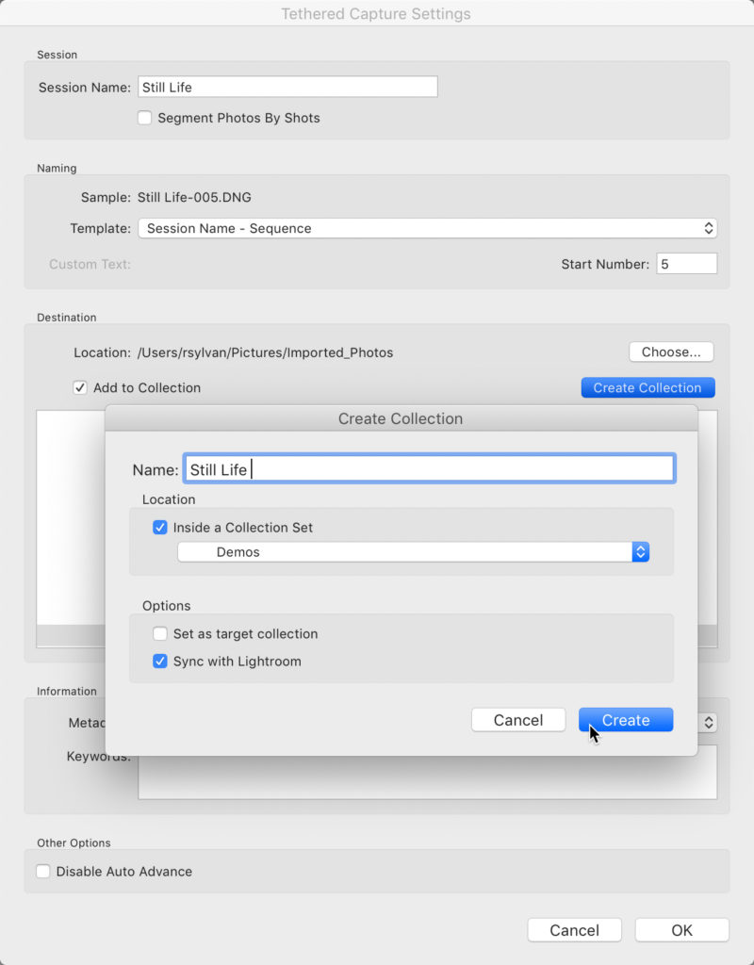Cancel the Tethered Capture Settings window
This screenshot has width=754, height=965.
point(574,930)
